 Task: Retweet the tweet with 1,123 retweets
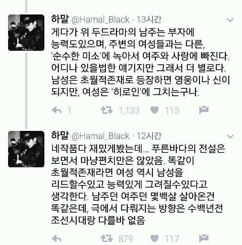click(x=107, y=110)
